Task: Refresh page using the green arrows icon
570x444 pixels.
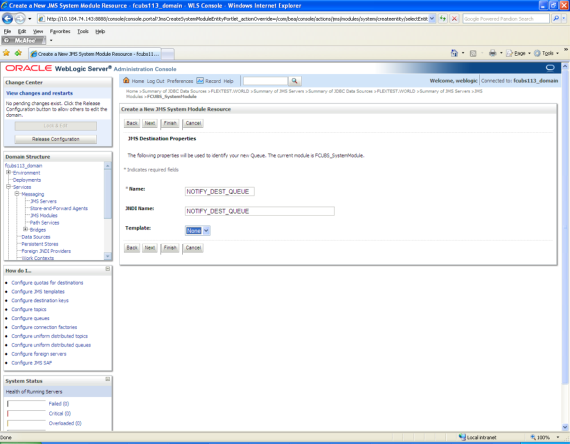Action: 442,18
